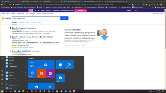Open File Explorer from the taskbar
Viewport: 166px width, 93px height.
coord(49,91)
